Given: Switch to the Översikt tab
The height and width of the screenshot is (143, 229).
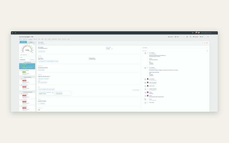Looking at the screenshot, I should (20, 39).
